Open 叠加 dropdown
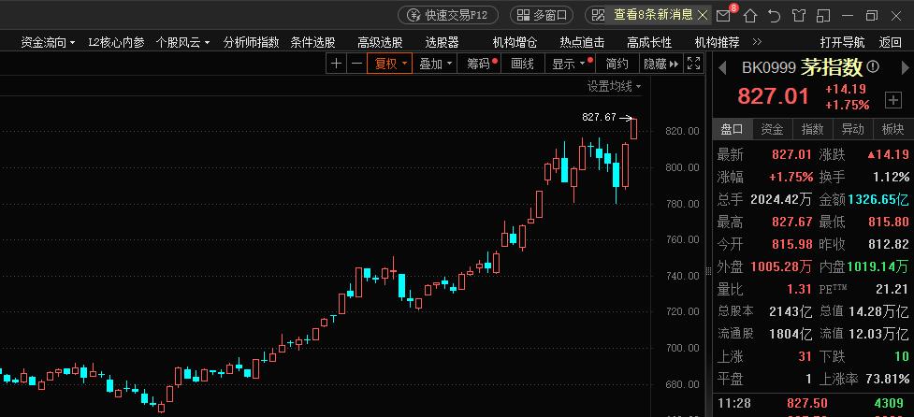The width and height of the screenshot is (914, 417). coord(435,65)
